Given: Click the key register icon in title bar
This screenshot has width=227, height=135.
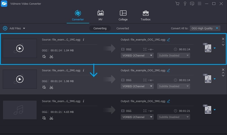Looking at the screenshot, I should (185, 4).
